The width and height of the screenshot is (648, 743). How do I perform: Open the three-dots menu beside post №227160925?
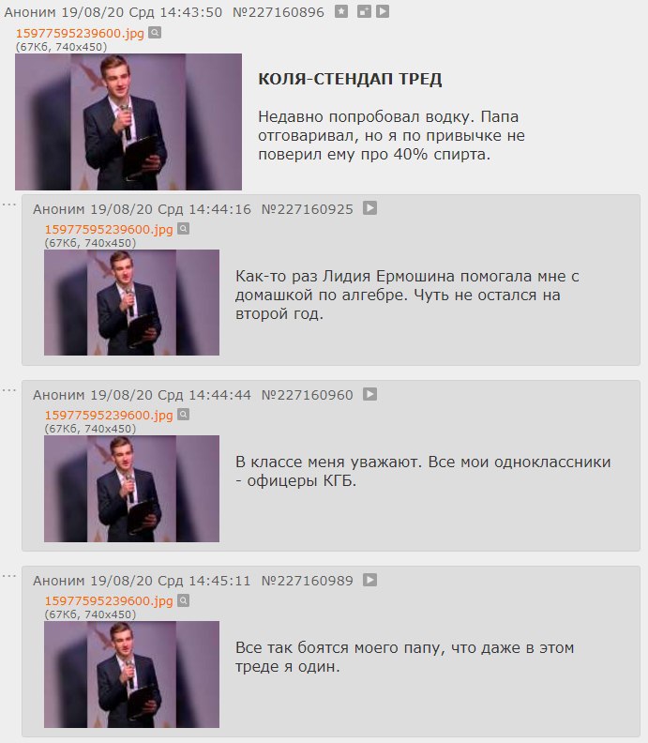pos(9,205)
